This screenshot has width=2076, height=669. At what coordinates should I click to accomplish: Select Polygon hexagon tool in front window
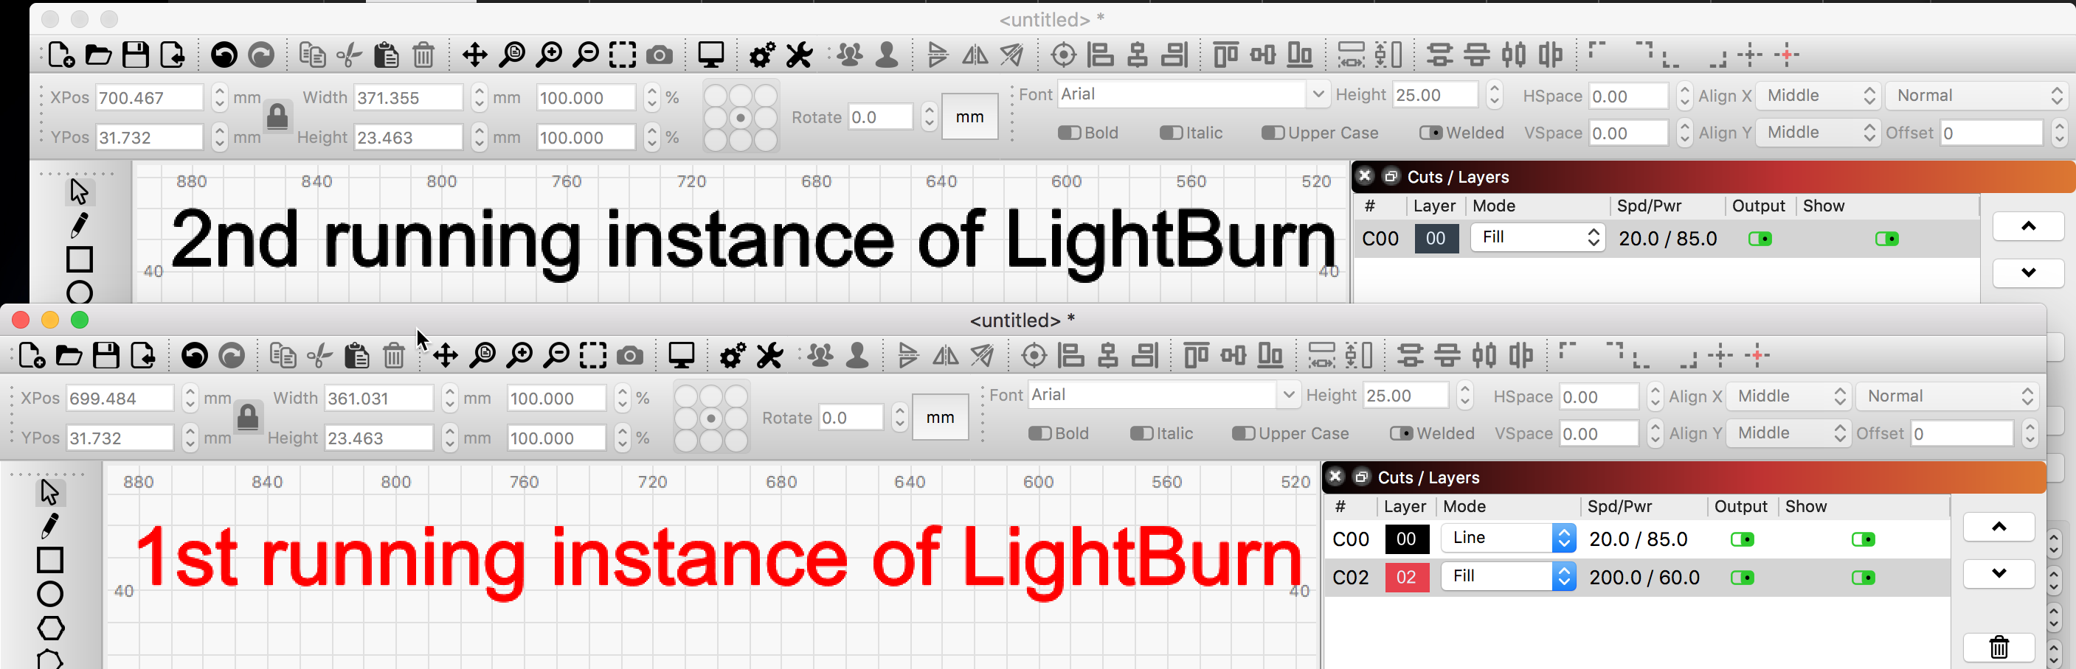(50, 628)
